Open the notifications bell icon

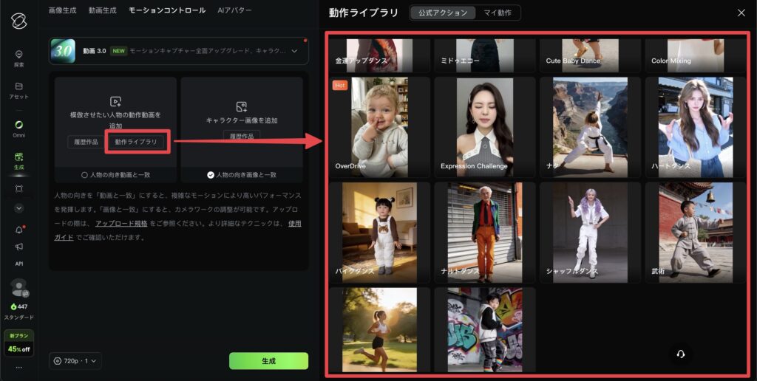(18, 230)
